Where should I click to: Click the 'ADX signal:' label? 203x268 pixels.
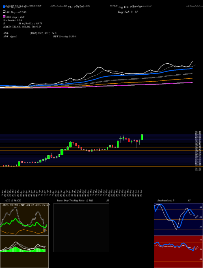pyautogui.click(x=10, y=37)
